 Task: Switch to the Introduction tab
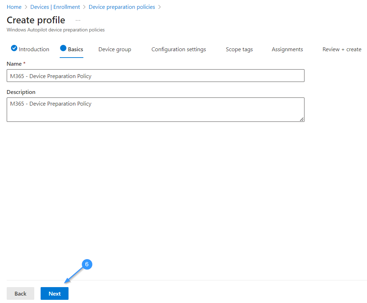click(34, 49)
